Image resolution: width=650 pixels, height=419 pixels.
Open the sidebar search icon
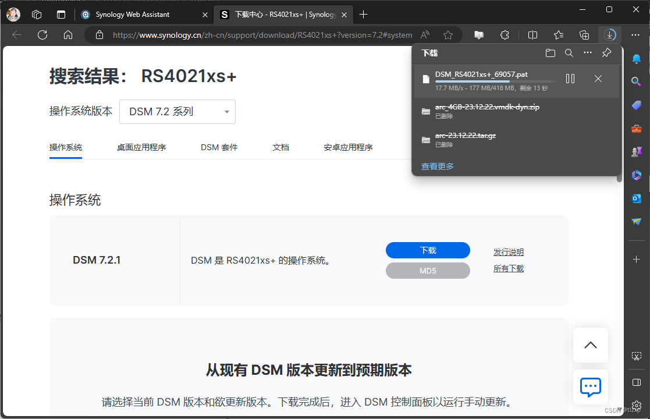click(636, 81)
